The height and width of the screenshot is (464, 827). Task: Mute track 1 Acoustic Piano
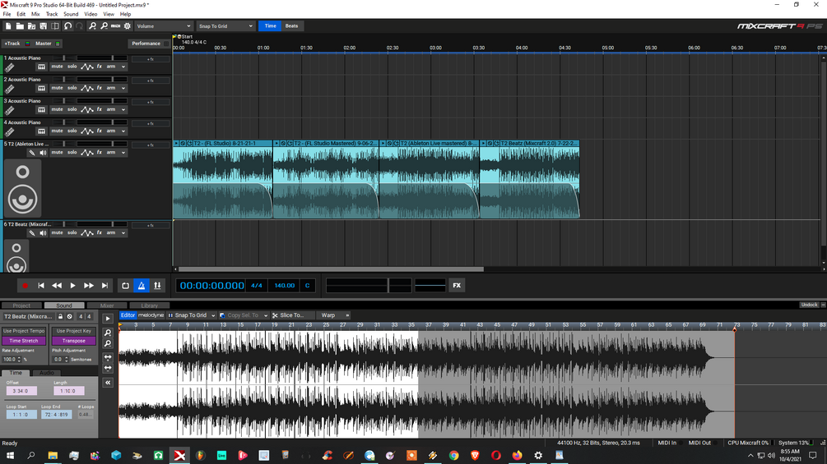pyautogui.click(x=57, y=67)
